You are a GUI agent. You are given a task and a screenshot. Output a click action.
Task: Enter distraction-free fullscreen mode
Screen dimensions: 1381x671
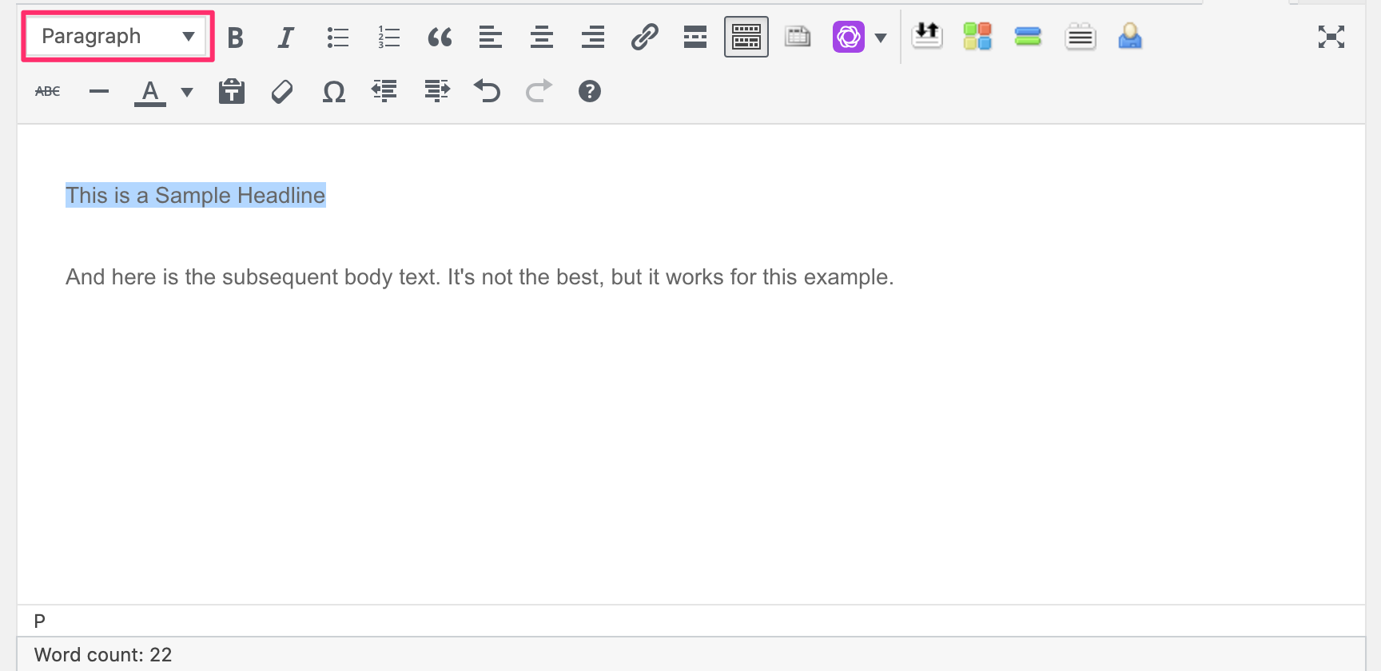click(1331, 37)
